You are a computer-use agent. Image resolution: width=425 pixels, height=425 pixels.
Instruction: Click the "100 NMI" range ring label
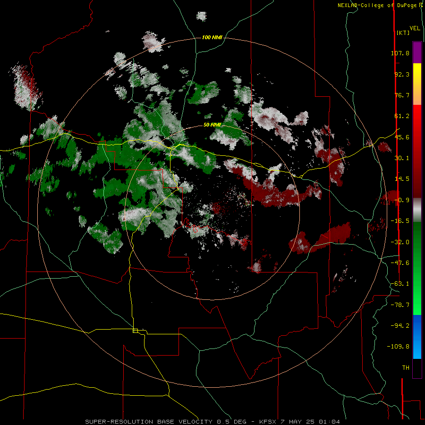212,37
